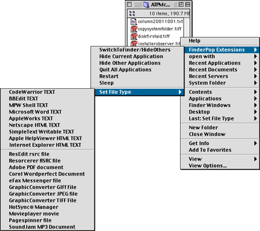This screenshot has width=260, height=231.
Task: Expand the Set File Type submenu arrow
Action: pyautogui.click(x=180, y=92)
